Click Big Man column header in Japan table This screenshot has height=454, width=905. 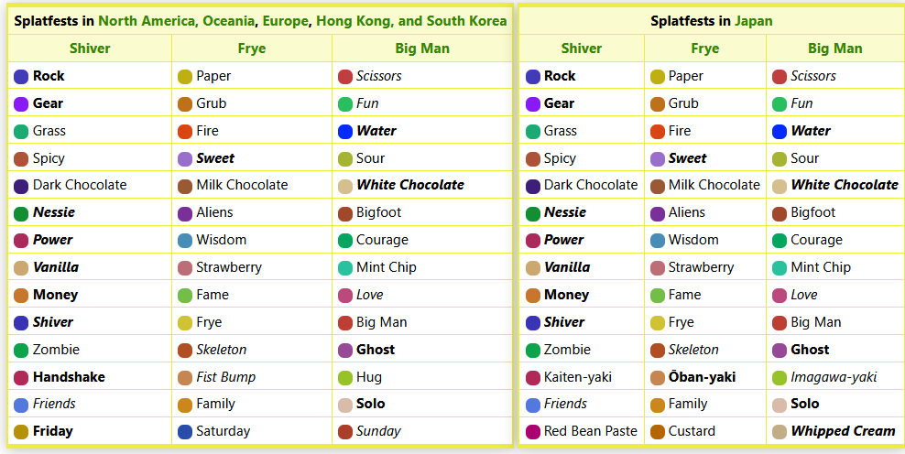pos(834,49)
